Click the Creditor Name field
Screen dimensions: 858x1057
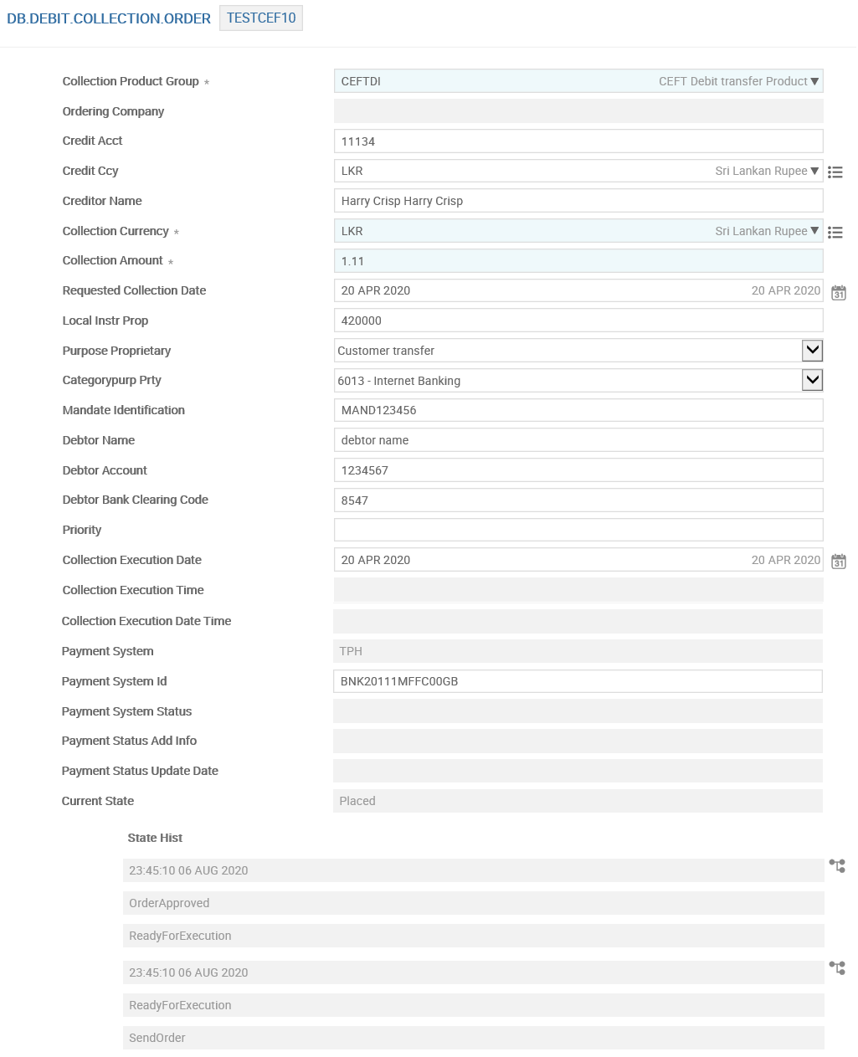[578, 201]
